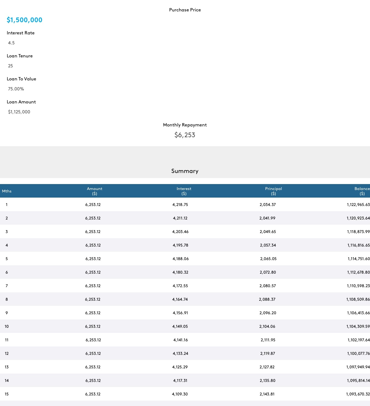
Task: Click the Monthly Repayment $6,253 figure
Action: point(185,135)
